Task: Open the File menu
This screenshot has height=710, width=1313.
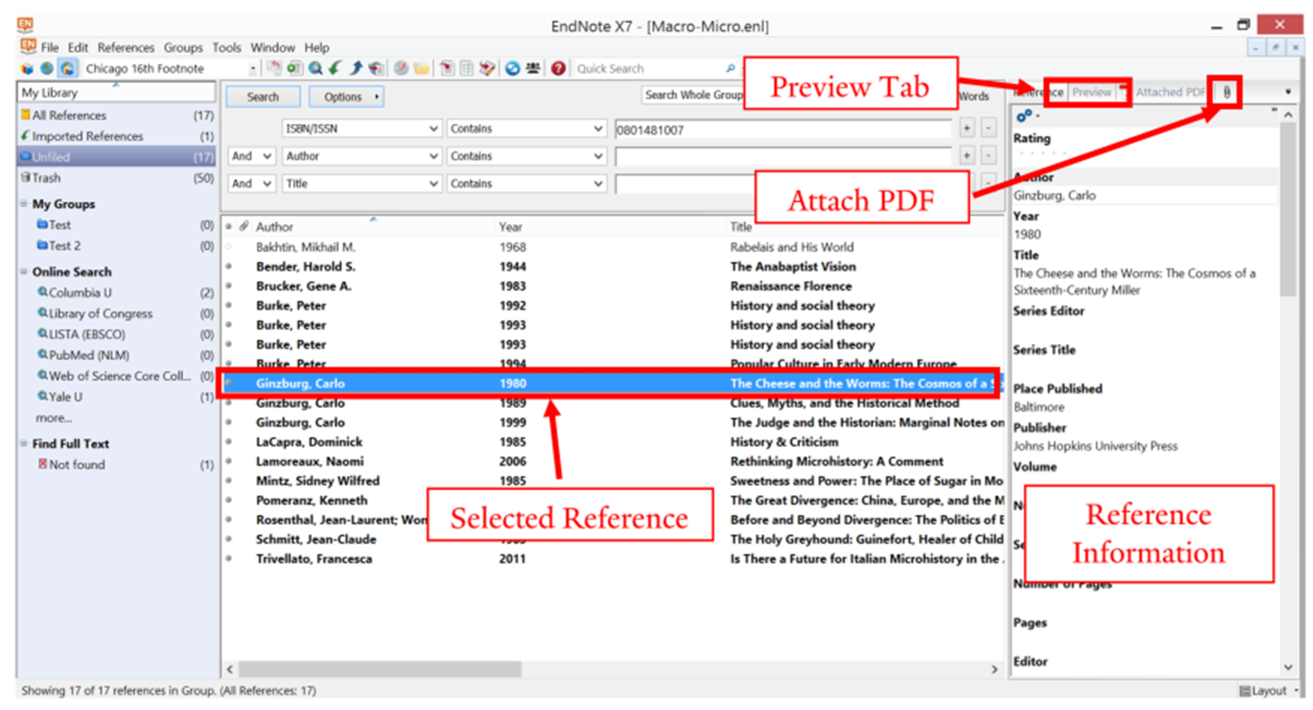Action: click(50, 48)
